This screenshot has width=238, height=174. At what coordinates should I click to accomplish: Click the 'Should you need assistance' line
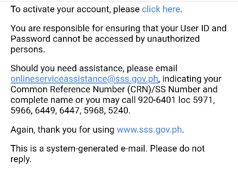(x=94, y=69)
